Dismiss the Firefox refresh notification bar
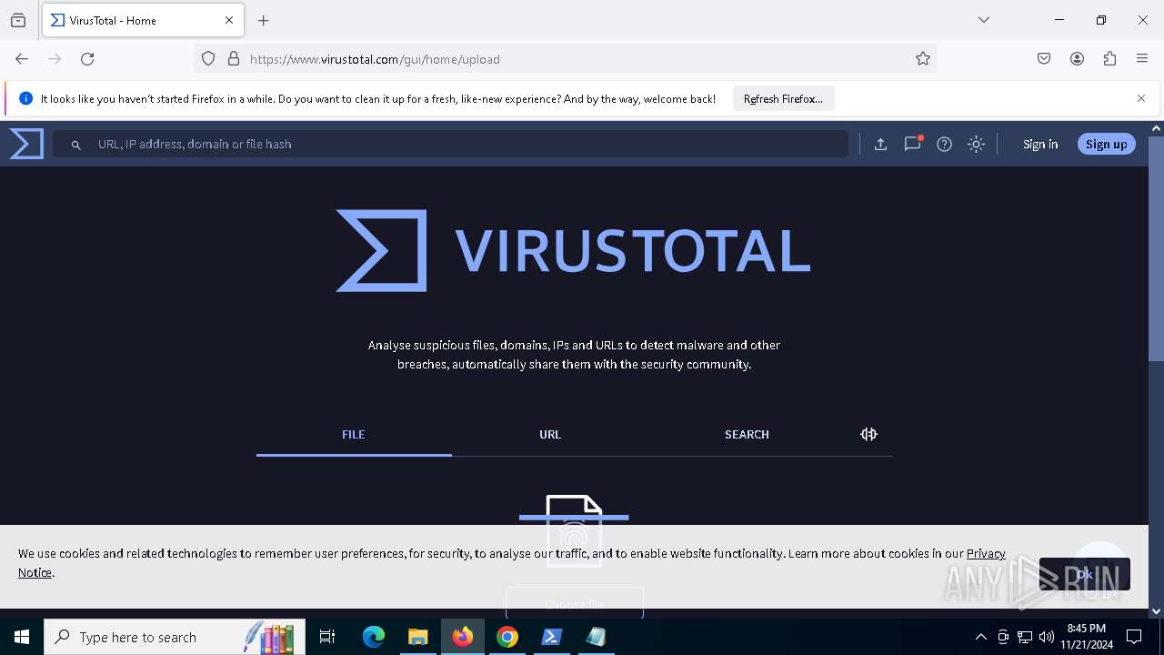Image resolution: width=1164 pixels, height=655 pixels. pos(1141,98)
